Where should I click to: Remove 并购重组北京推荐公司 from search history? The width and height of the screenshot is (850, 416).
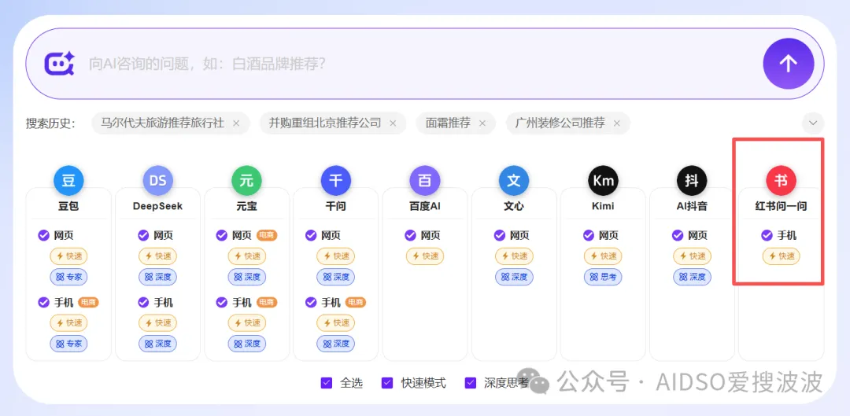point(393,123)
